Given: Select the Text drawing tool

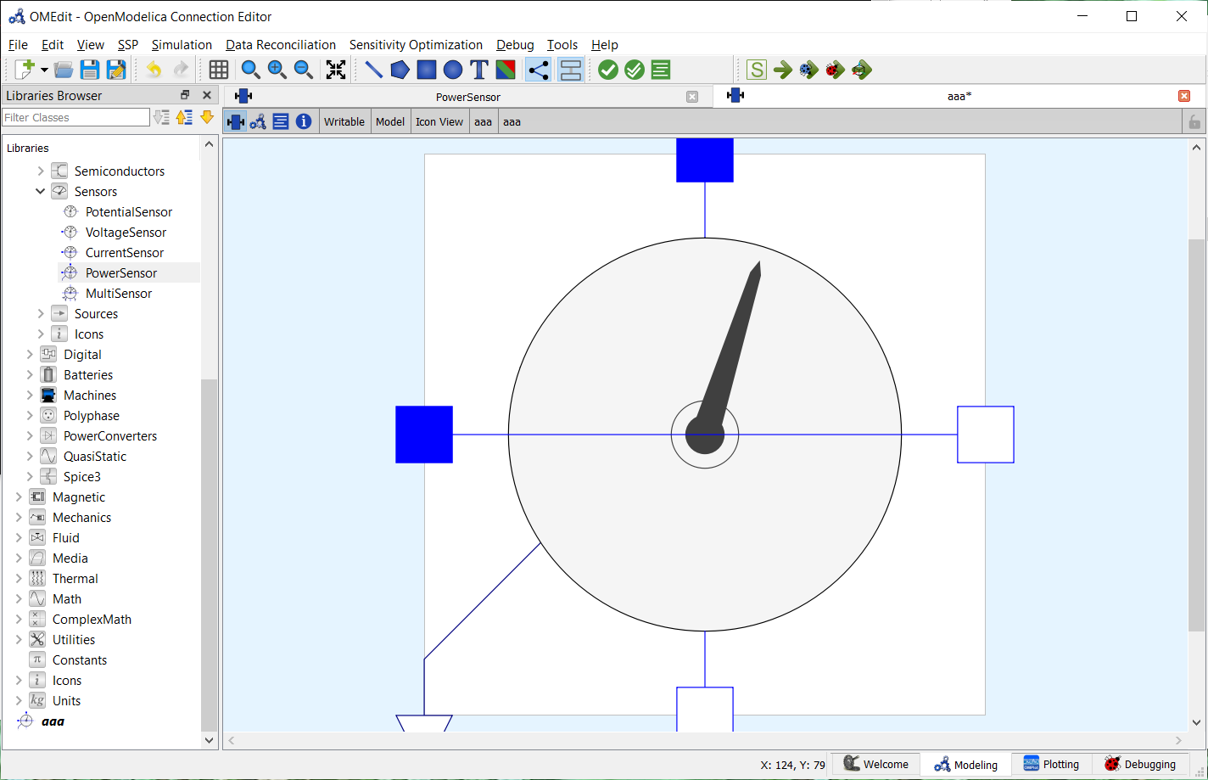Looking at the screenshot, I should 478,70.
